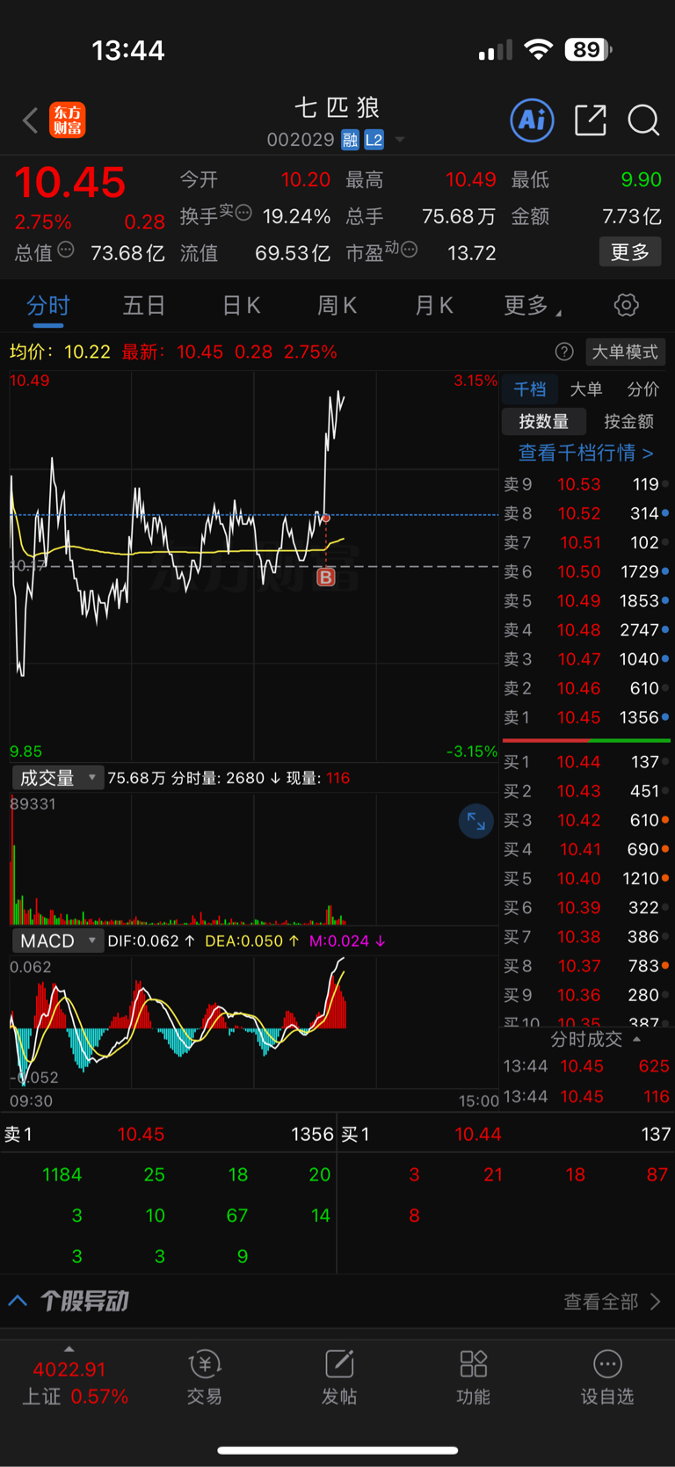675x1467 pixels.
Task: Tap the 1184 sell order quantity
Action: click(62, 1174)
